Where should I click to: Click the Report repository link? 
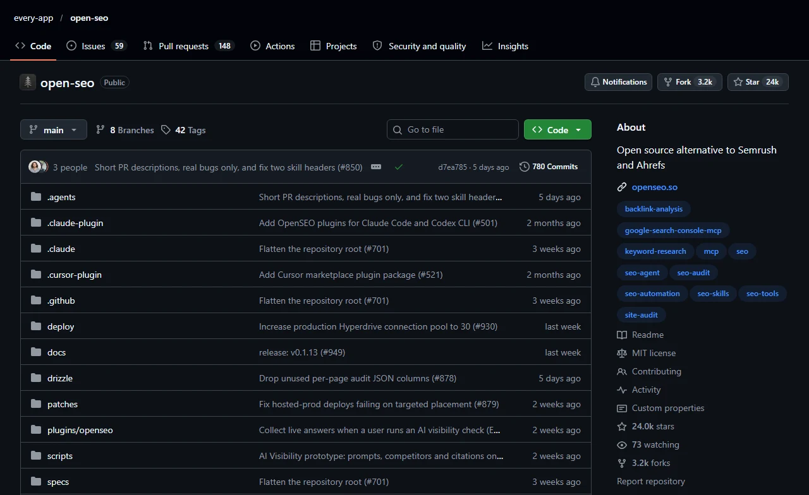click(x=651, y=481)
